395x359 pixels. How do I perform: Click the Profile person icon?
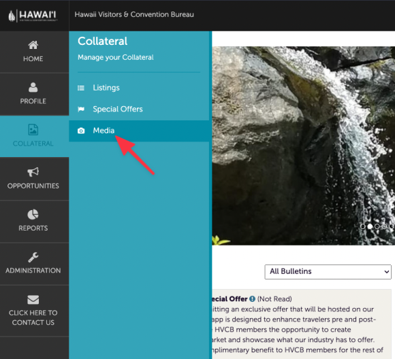(33, 87)
